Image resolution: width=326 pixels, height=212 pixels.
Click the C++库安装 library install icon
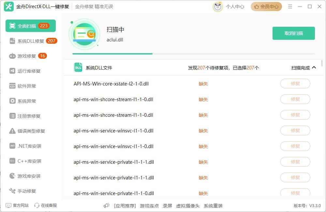[12, 161]
